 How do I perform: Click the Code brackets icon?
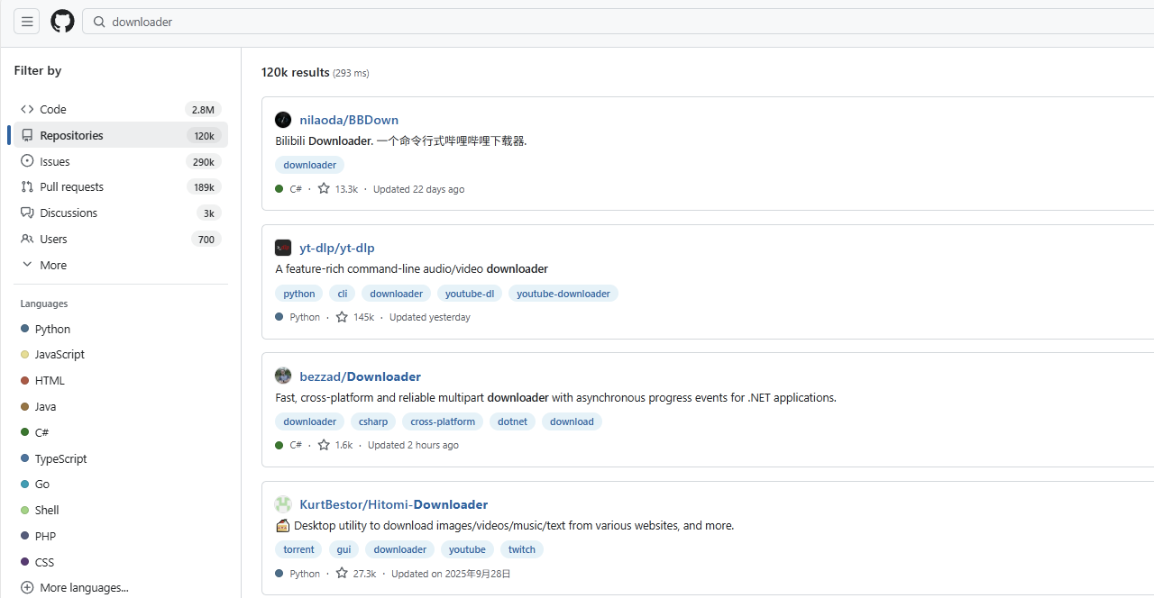tap(27, 109)
